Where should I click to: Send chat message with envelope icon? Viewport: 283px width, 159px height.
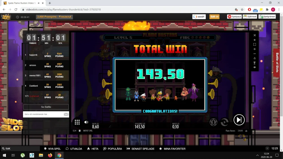tap(66, 114)
